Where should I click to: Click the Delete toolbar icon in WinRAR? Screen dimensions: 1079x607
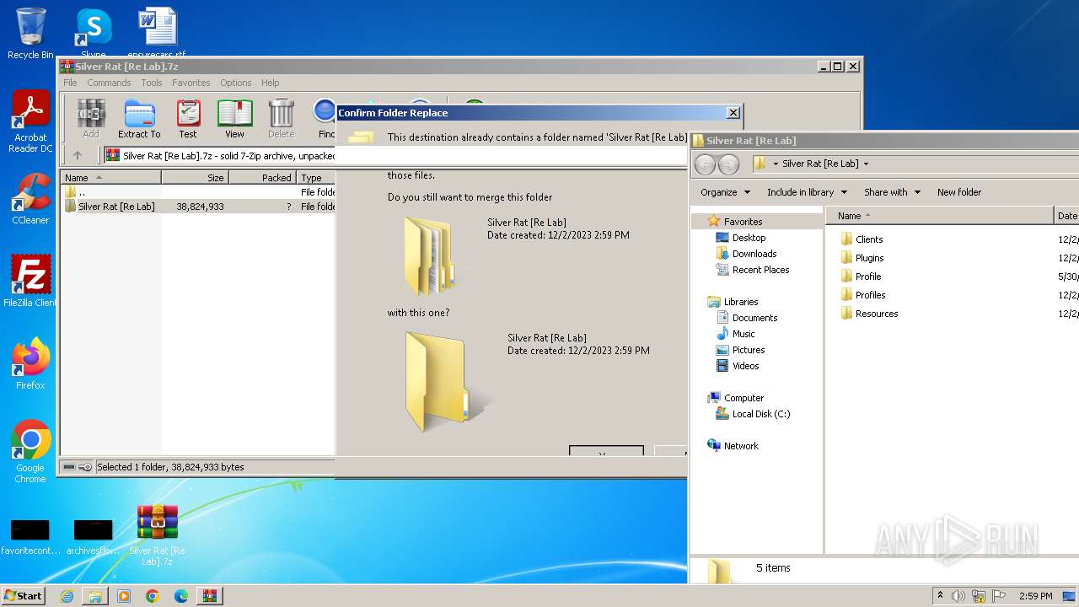tap(281, 119)
